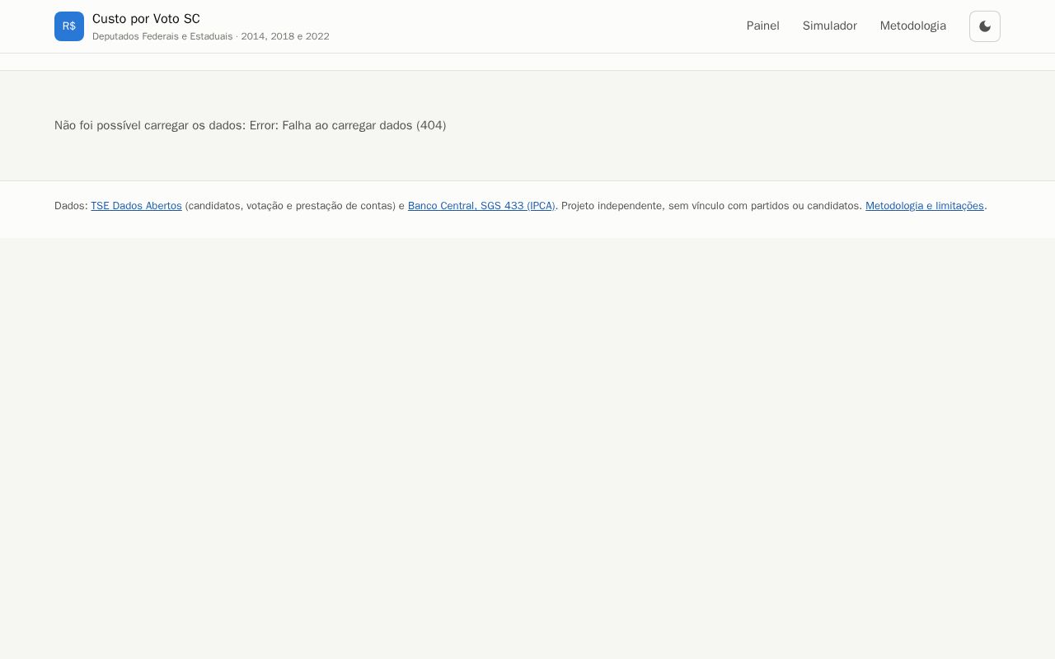Open the Painel nav item
This screenshot has height=659, width=1055.
(763, 26)
